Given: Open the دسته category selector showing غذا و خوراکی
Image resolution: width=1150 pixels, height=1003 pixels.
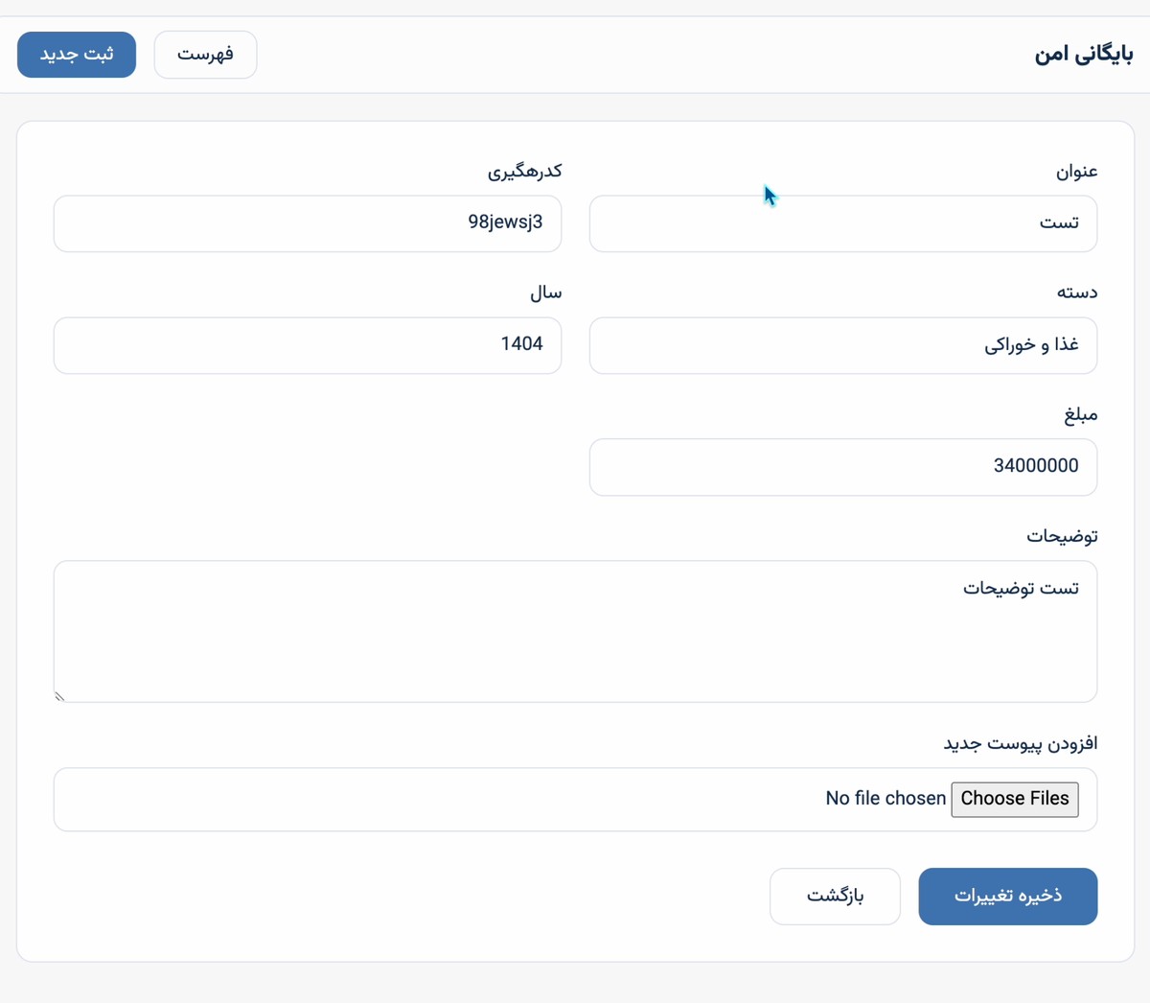Looking at the screenshot, I should [x=843, y=345].
